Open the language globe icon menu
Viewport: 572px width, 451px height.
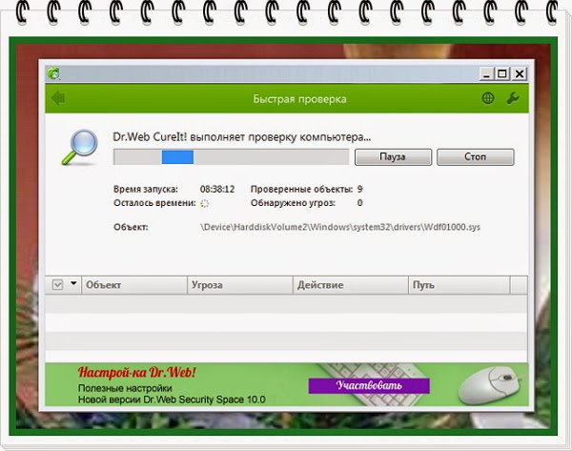click(488, 98)
